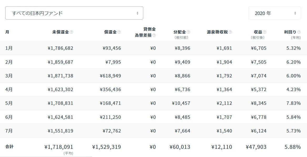307x157 pixels.
Task: Open the 2020 年 year dropdown
Action: tap(274, 13)
